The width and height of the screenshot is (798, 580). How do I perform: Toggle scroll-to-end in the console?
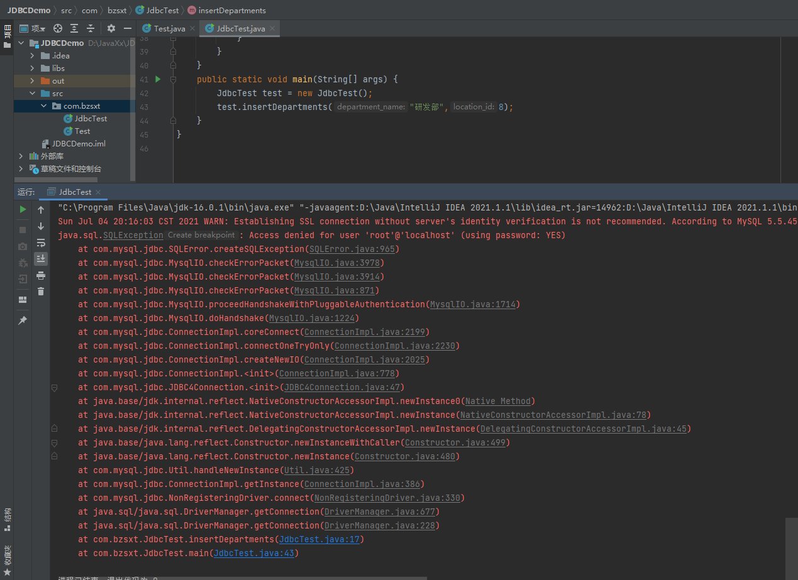pyautogui.click(x=41, y=258)
